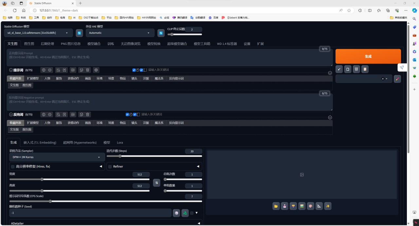The height and width of the screenshot is (226, 419).
Task: Click the browser favorites star icon
Action: tap(349, 10)
